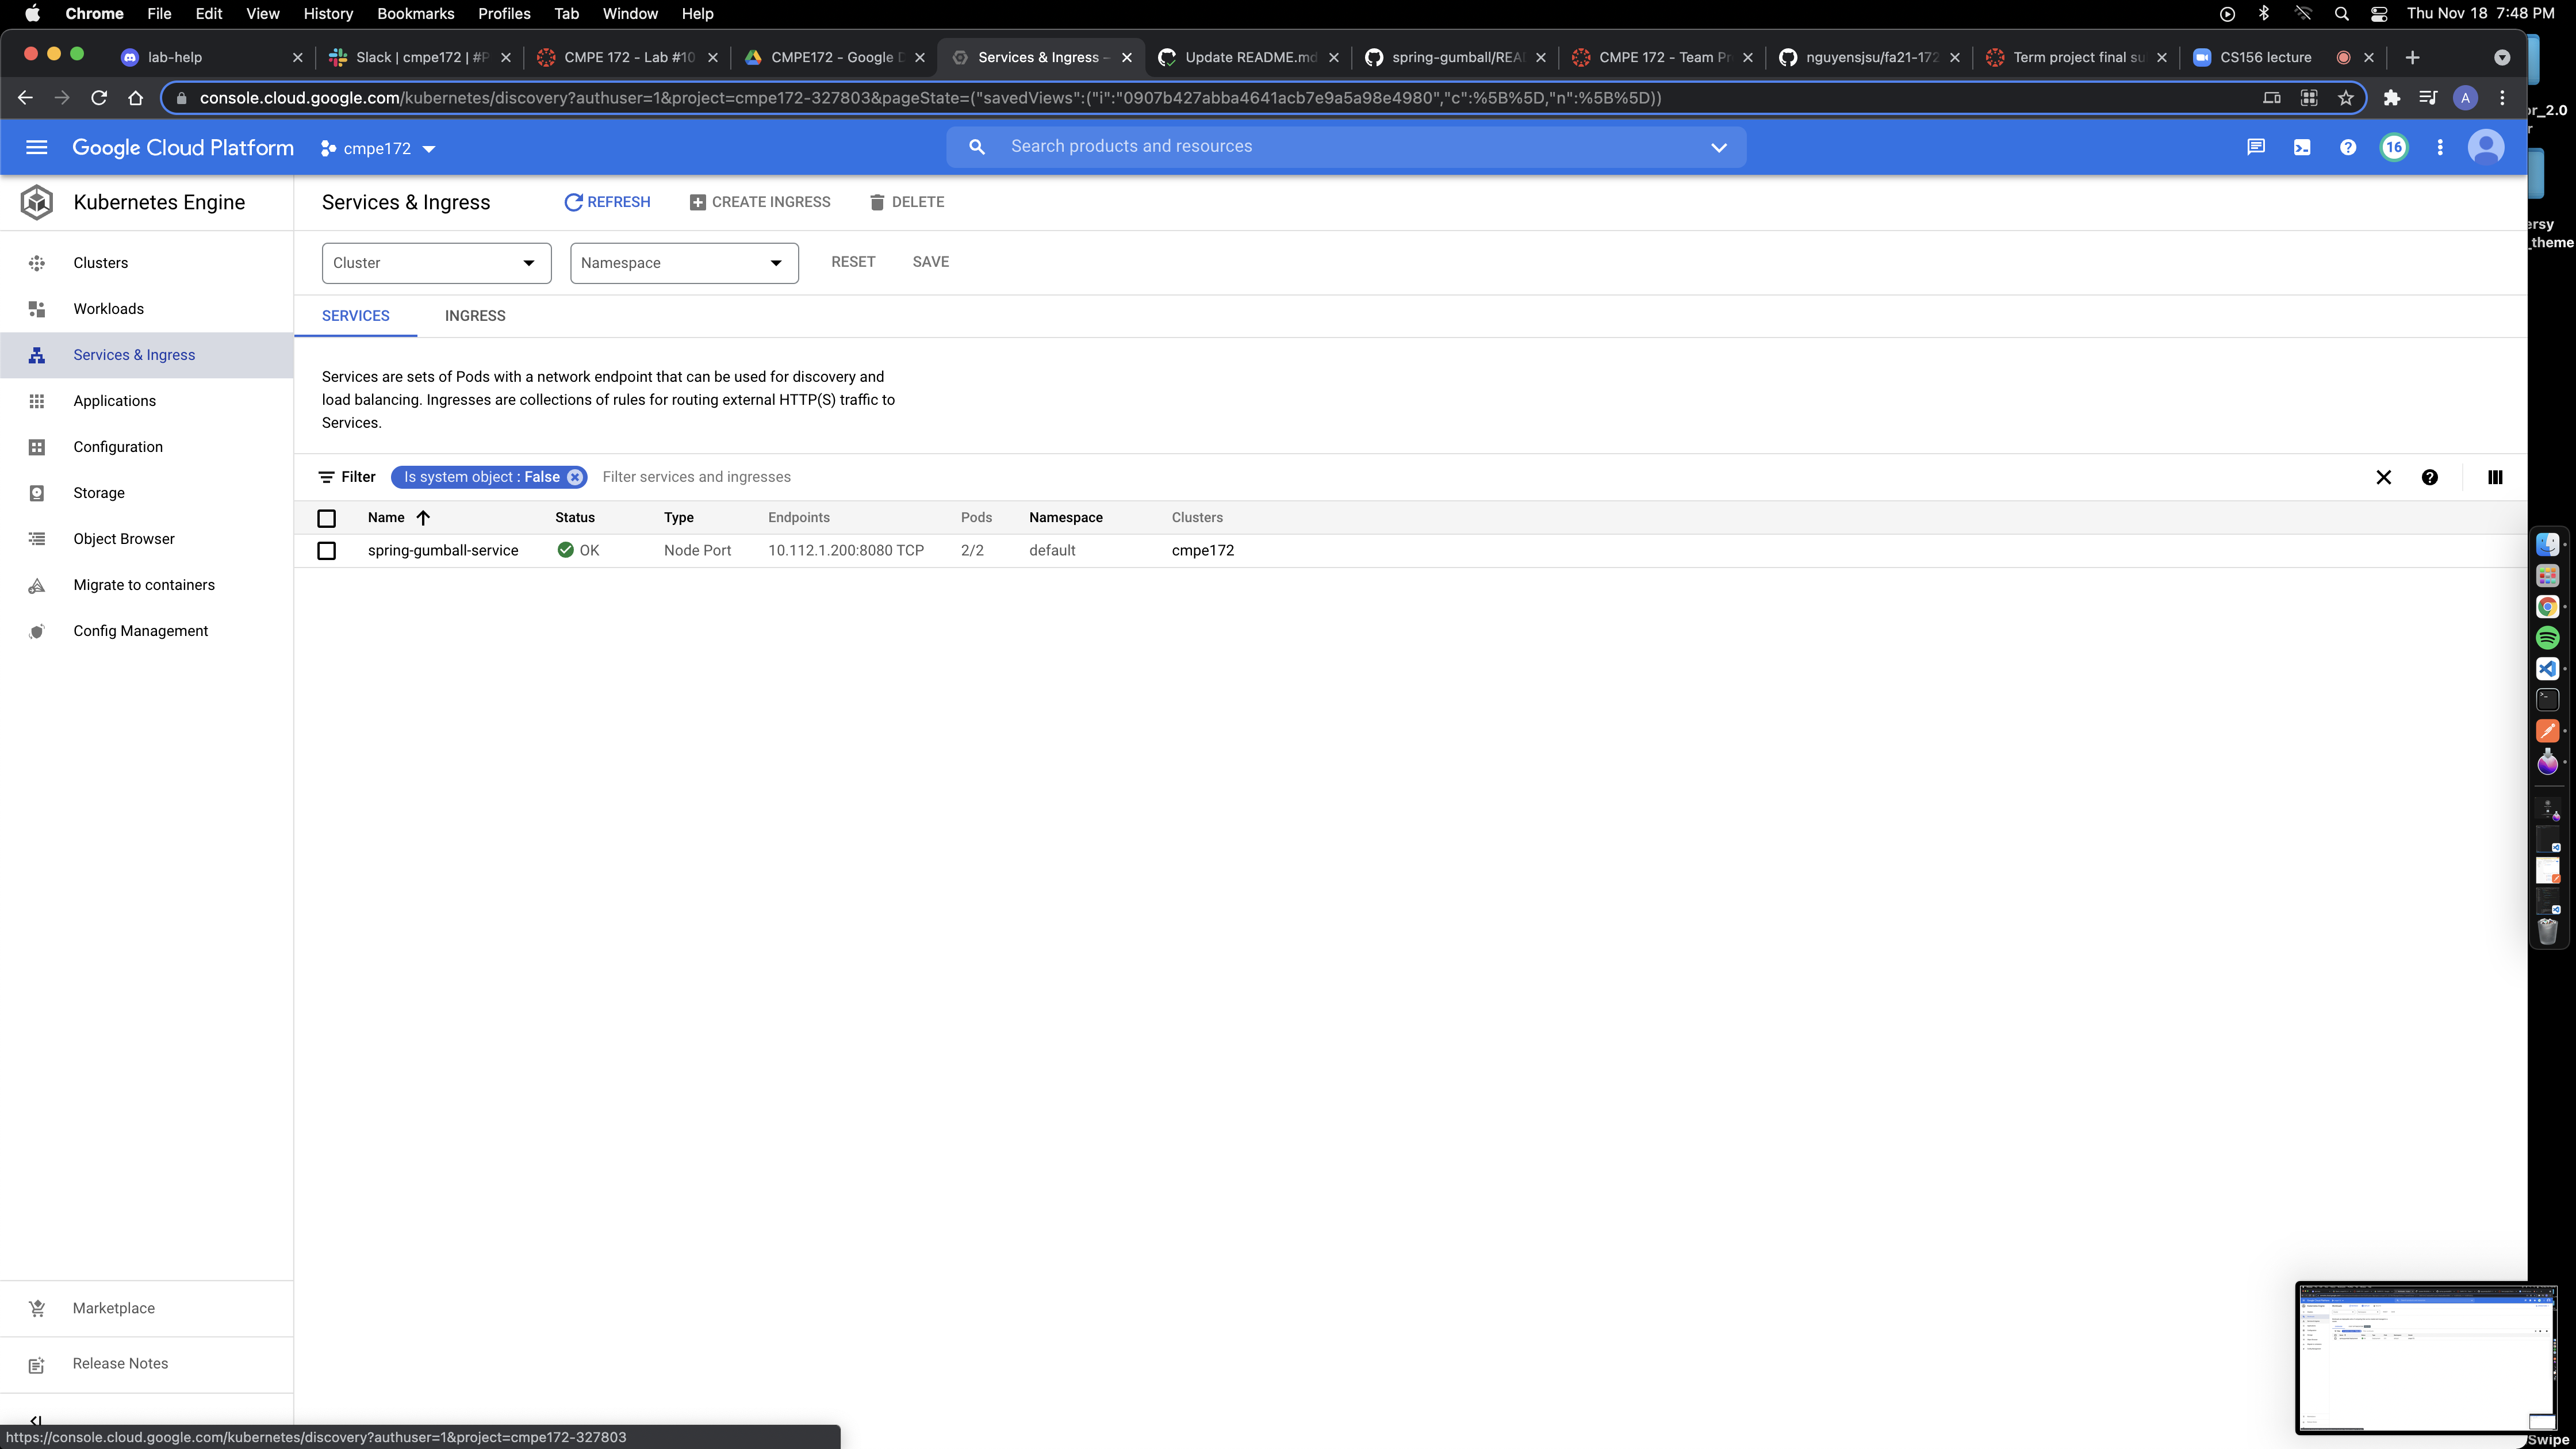Open the Cloud Shell terminal icon

tap(2302, 148)
